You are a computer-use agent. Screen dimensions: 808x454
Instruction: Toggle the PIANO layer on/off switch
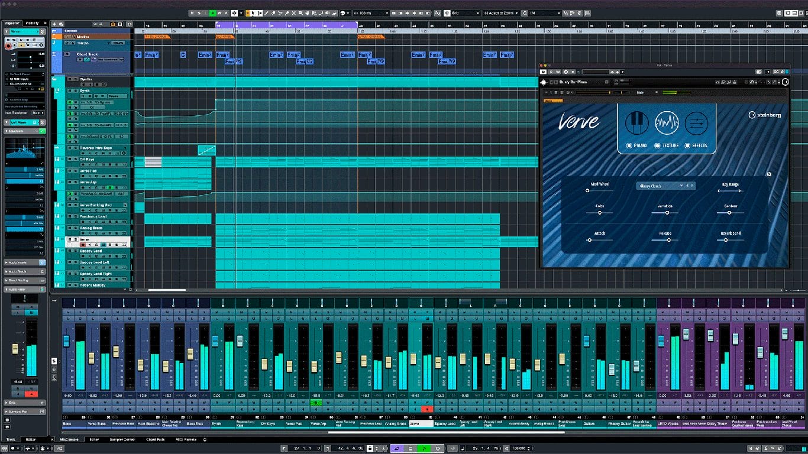[629, 145]
